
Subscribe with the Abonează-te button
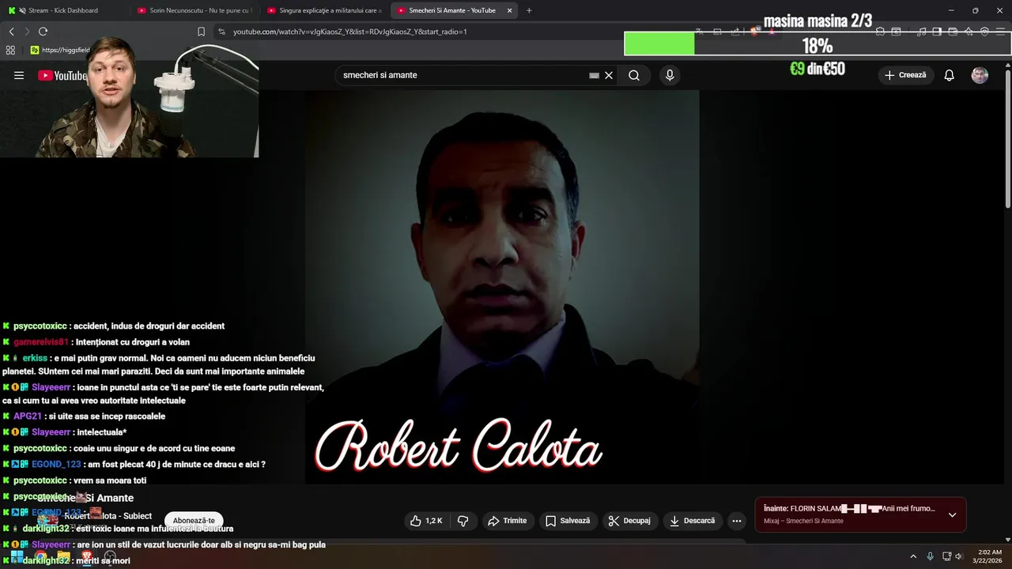click(x=194, y=521)
